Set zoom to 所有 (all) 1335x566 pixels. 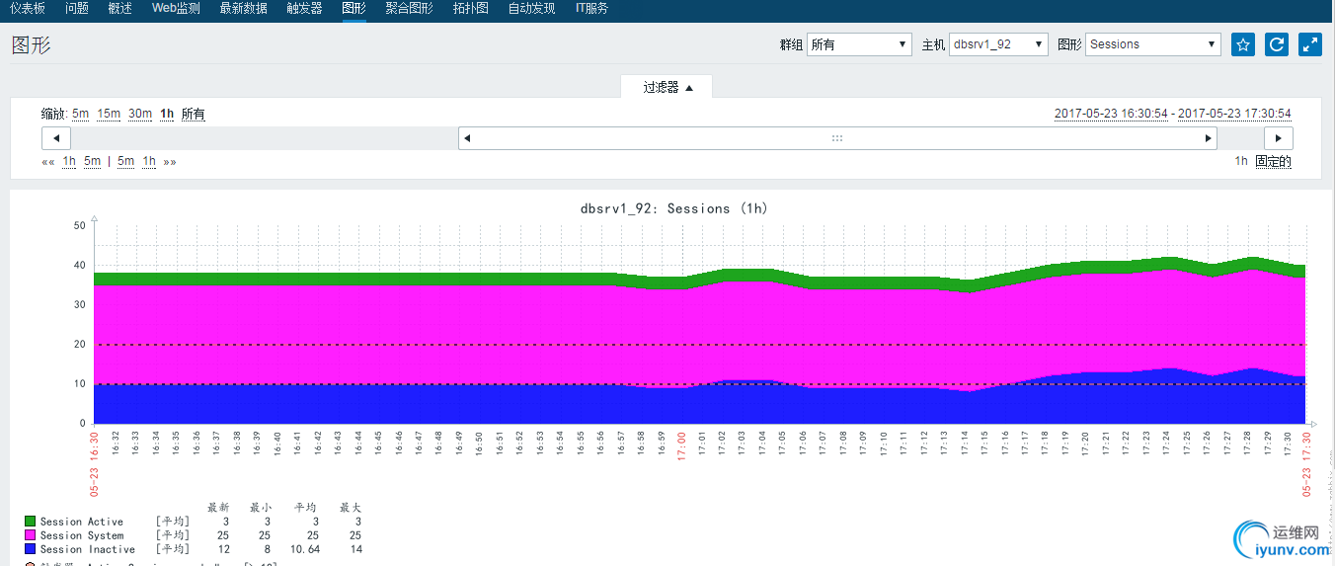click(194, 115)
